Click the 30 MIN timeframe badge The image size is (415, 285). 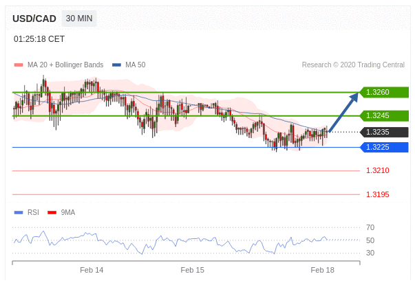[x=79, y=19]
